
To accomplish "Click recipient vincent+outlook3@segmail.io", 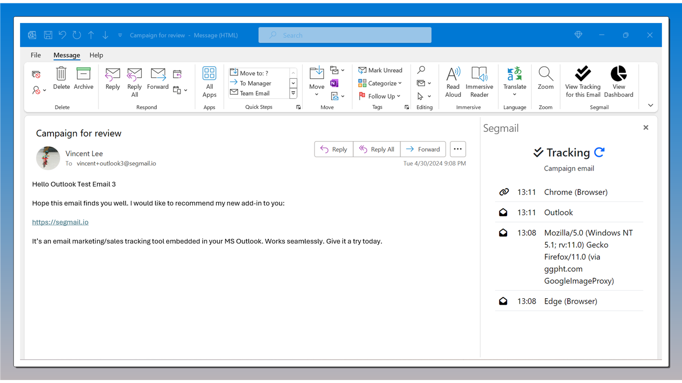I will (x=116, y=164).
